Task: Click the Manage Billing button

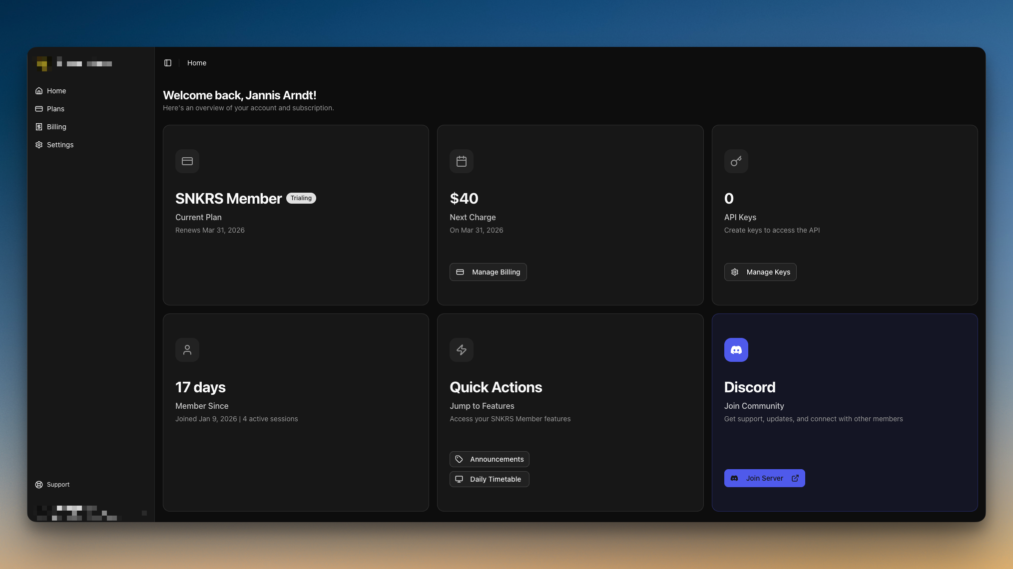Action: 488,272
